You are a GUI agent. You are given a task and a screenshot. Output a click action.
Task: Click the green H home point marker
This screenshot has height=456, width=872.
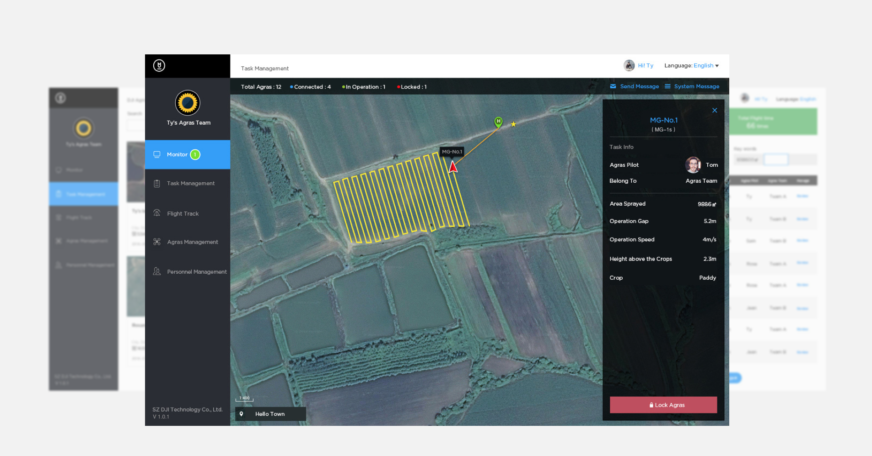point(498,122)
